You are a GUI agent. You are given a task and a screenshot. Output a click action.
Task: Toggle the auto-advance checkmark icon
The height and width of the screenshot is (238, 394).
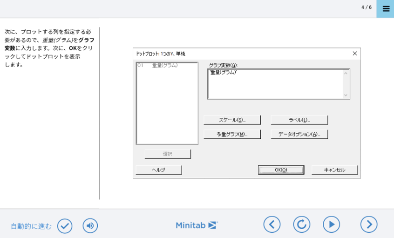pyautogui.click(x=65, y=226)
